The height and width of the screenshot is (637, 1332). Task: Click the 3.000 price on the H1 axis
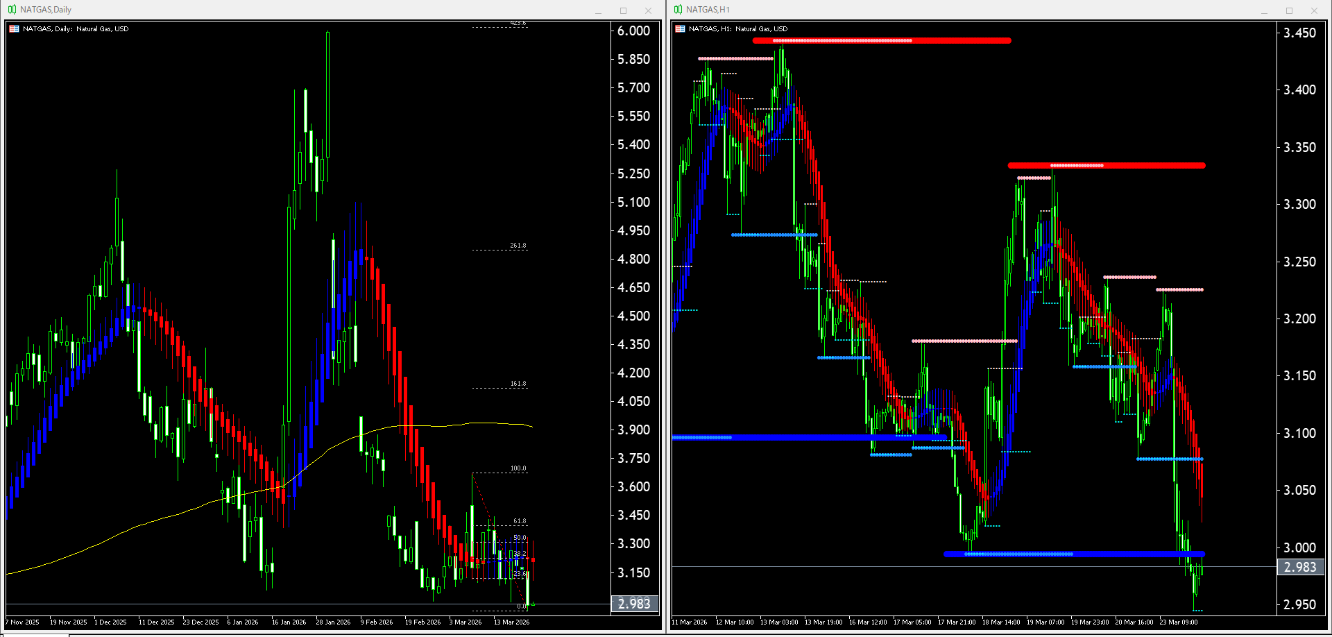point(1300,547)
